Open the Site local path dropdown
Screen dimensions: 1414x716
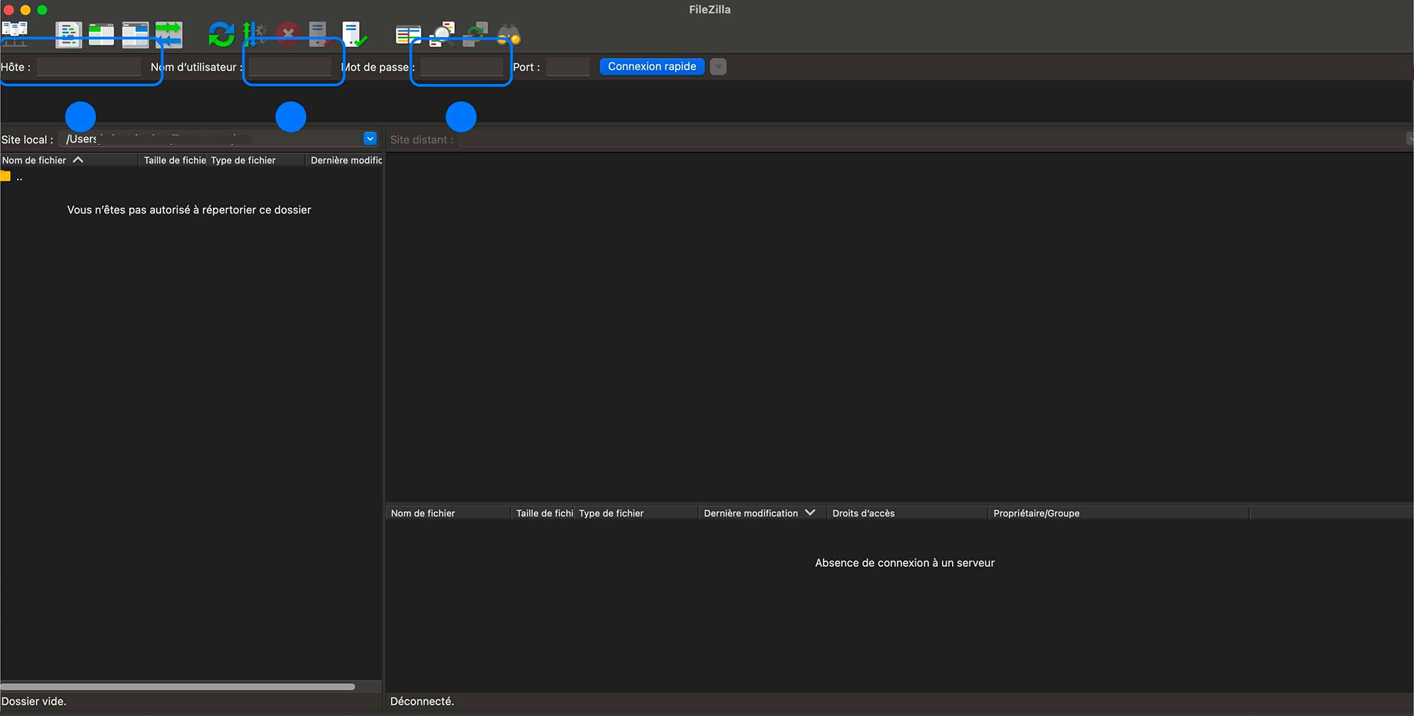(369, 139)
